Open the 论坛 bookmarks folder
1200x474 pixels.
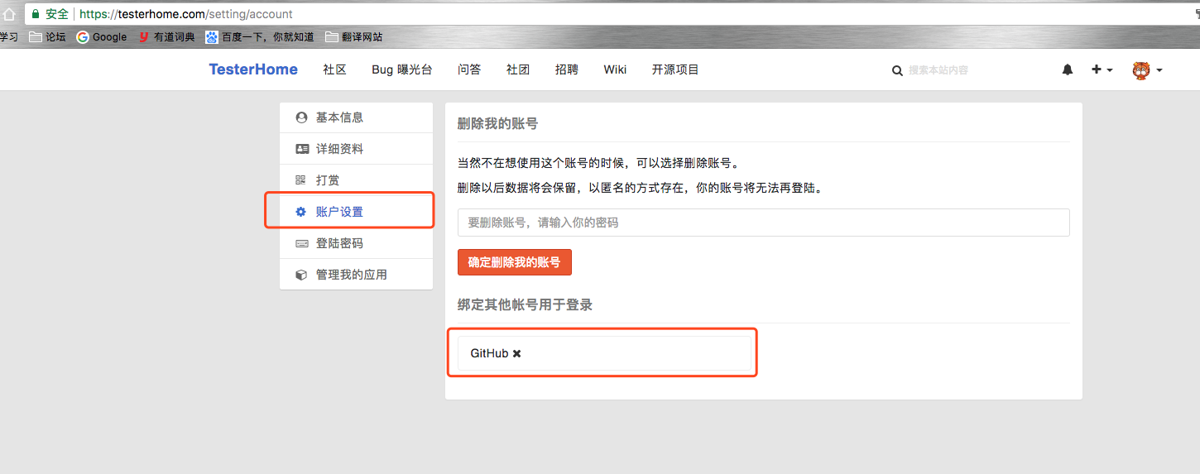[x=47, y=36]
